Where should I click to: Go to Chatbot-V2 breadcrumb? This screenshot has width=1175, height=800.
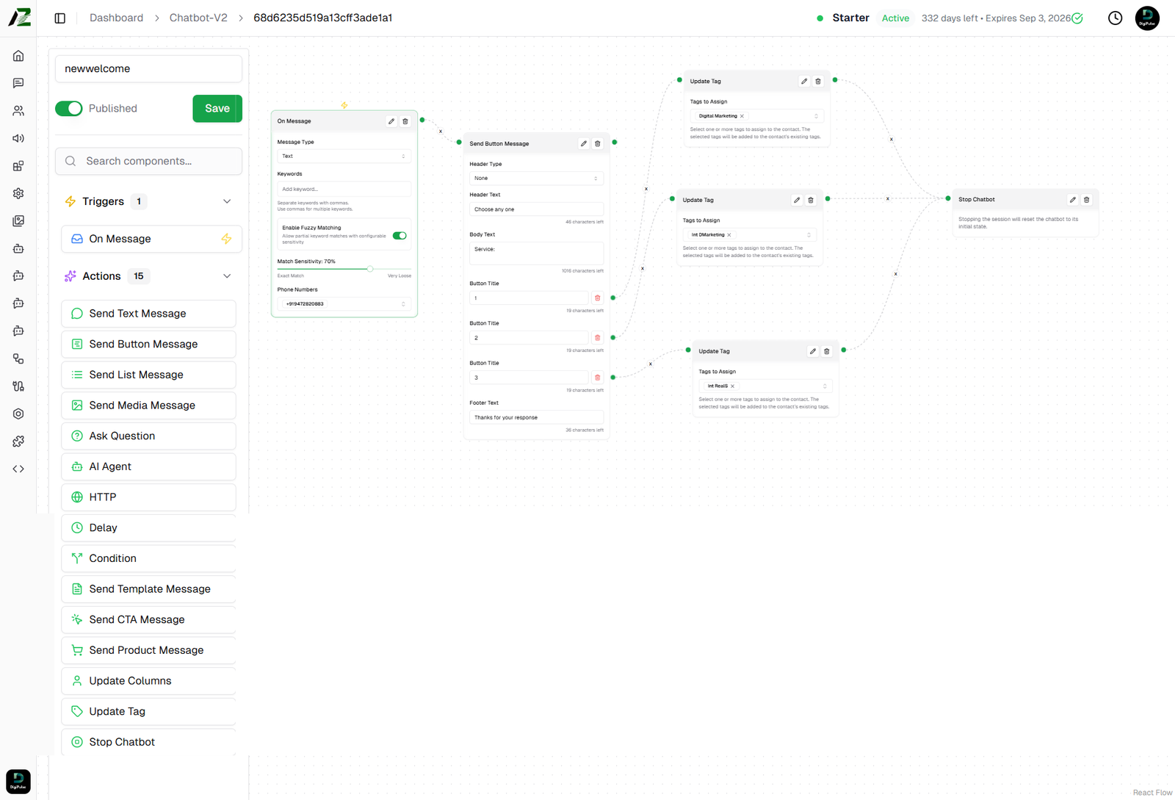coord(198,18)
